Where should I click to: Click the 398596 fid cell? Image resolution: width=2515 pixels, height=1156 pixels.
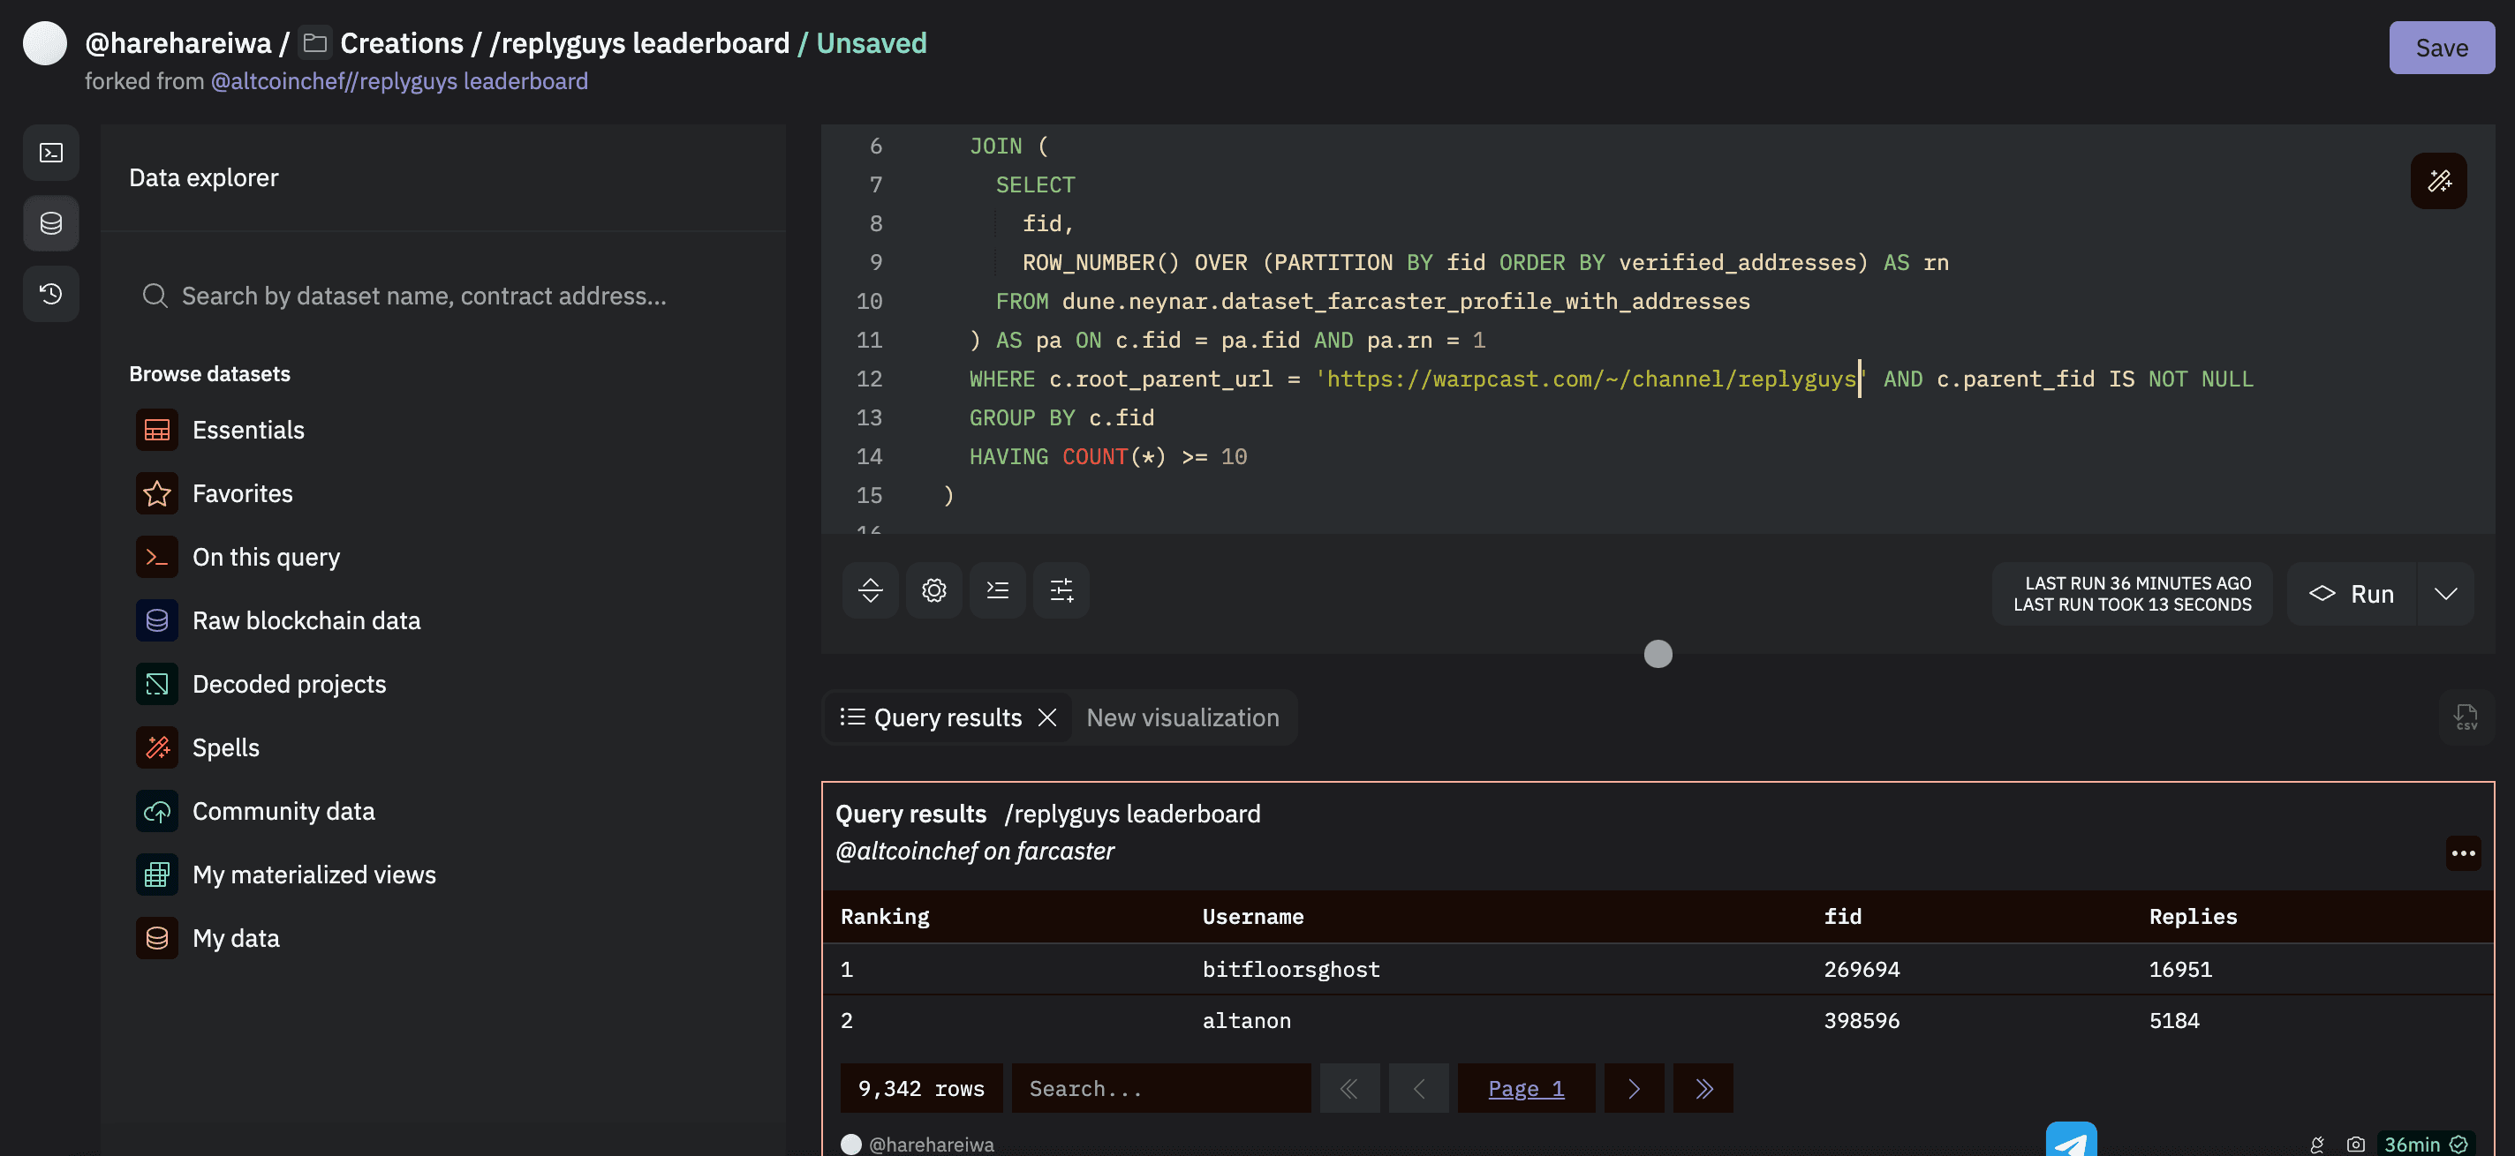(1861, 1021)
